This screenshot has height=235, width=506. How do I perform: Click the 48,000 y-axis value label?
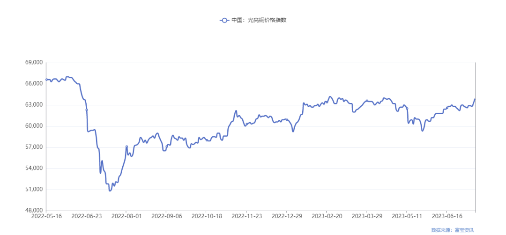point(34,211)
